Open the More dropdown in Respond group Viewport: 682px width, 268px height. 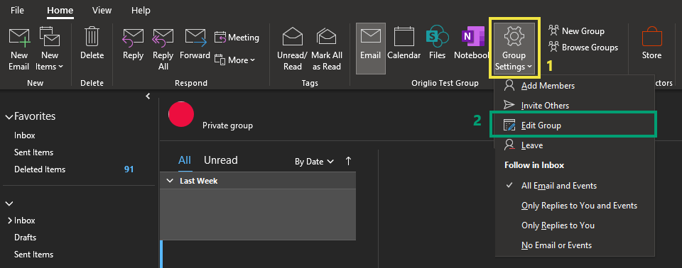(x=235, y=60)
